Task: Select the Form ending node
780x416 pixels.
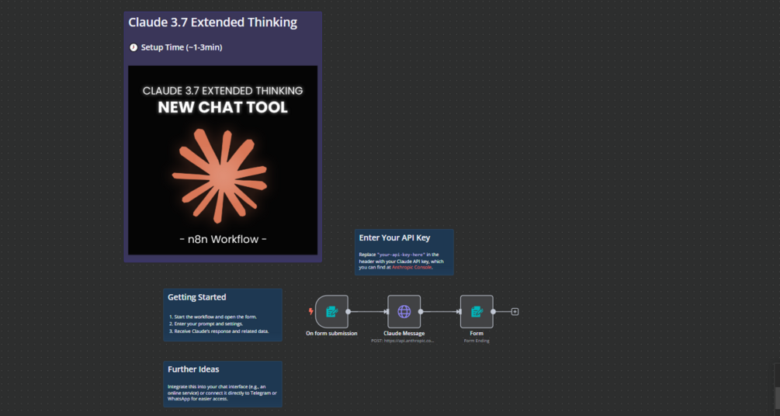Action: (x=477, y=311)
